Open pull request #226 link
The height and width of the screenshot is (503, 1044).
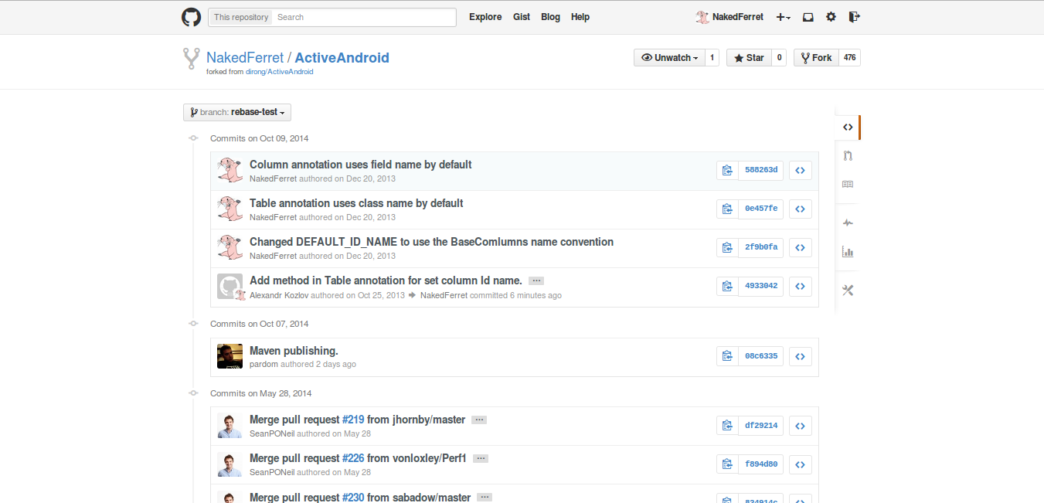click(x=353, y=457)
